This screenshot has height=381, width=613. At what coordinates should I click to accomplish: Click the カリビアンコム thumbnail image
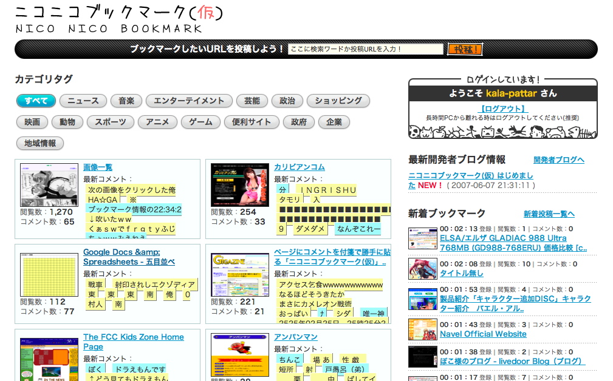[x=240, y=185]
